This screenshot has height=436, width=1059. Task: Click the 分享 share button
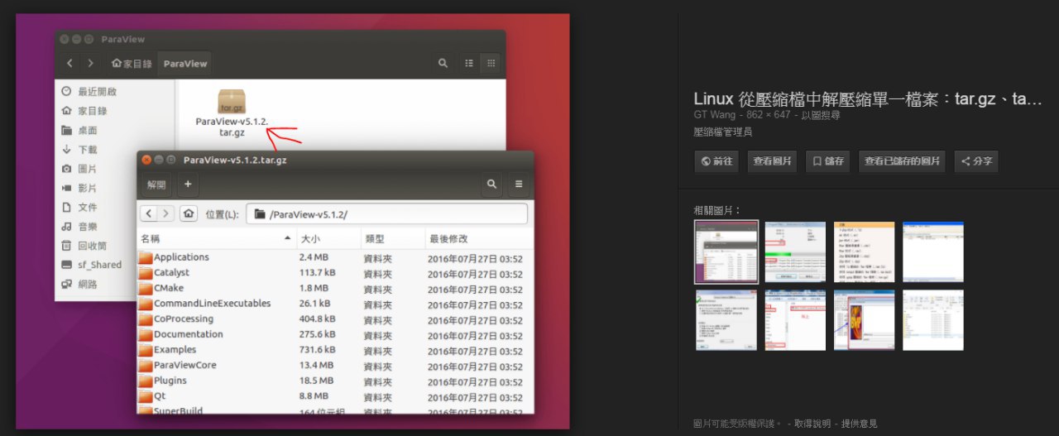coord(976,161)
